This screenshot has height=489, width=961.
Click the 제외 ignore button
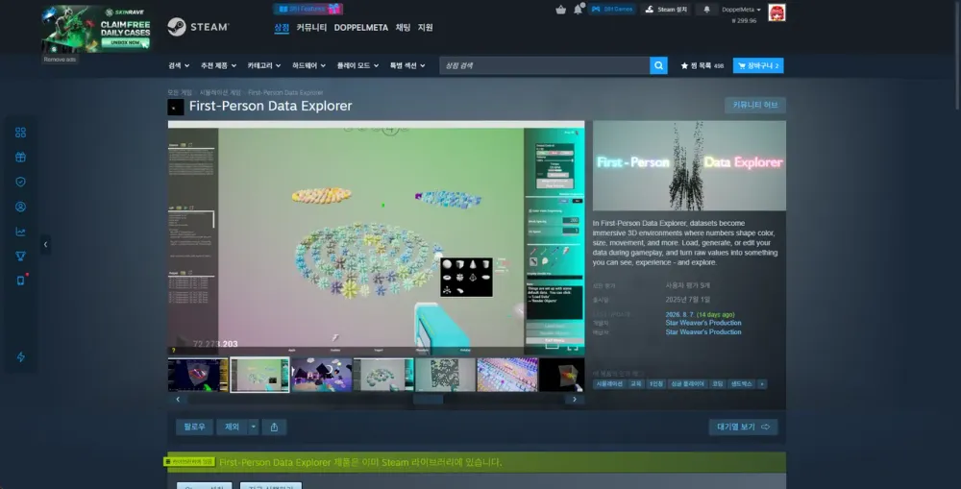coord(232,427)
